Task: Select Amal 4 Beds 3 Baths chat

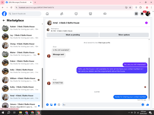Action: (21, 97)
